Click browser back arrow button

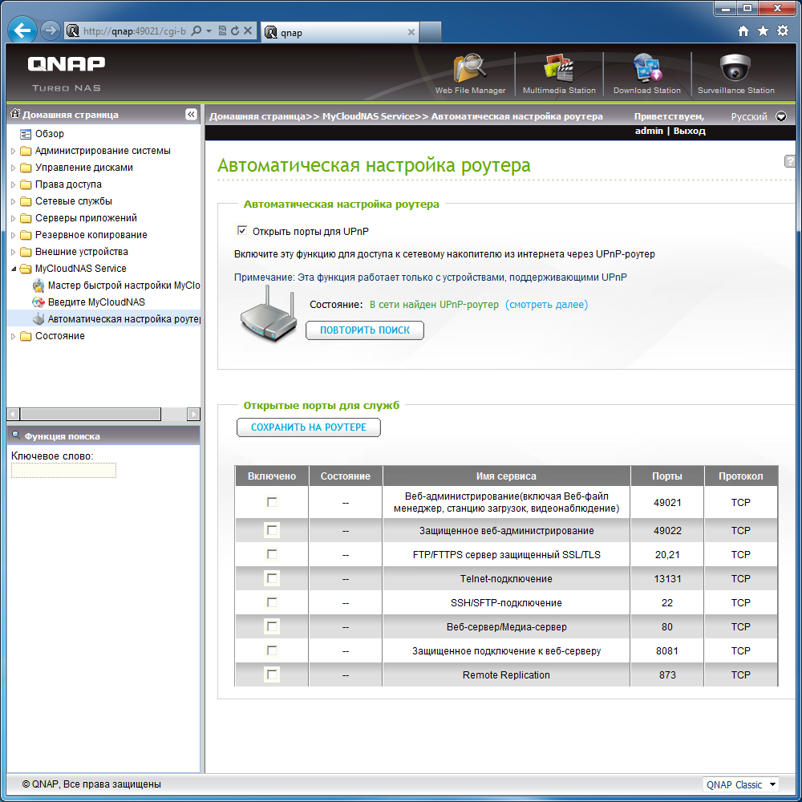pos(22,31)
